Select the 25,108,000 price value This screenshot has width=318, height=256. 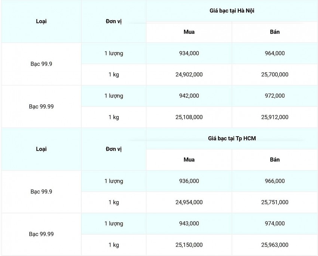pos(189,117)
